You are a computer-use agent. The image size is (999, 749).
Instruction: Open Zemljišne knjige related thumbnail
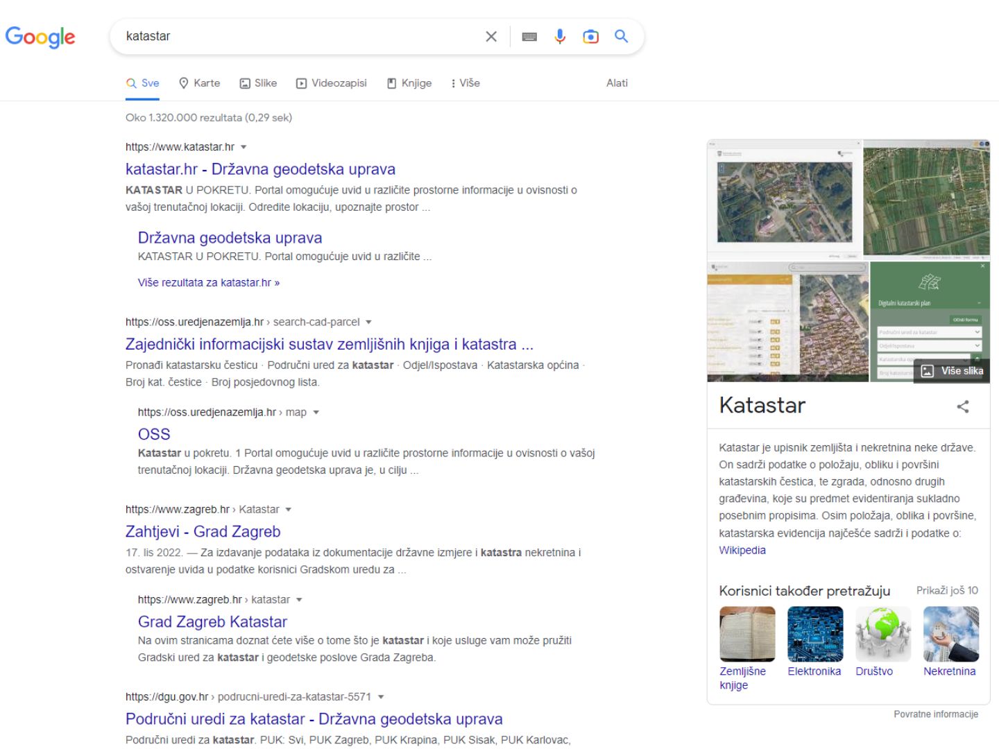point(747,634)
